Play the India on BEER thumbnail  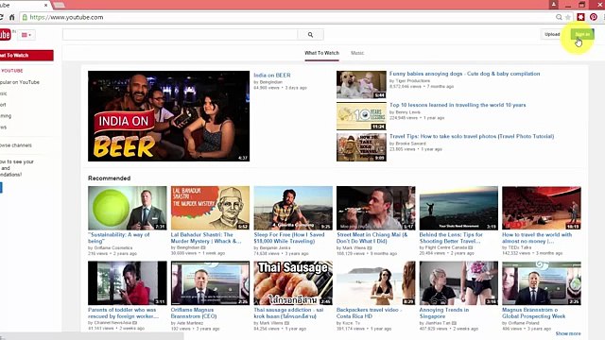(168, 116)
